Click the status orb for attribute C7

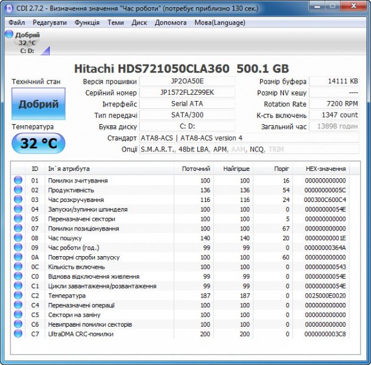pos(18,333)
